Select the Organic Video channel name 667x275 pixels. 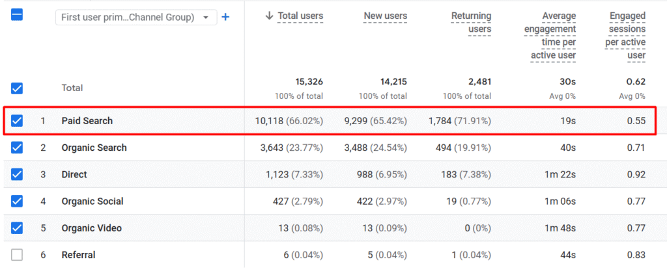tap(91, 228)
